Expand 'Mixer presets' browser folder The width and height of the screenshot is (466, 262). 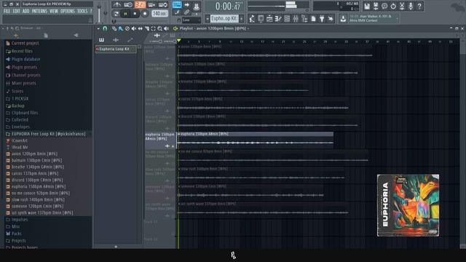(x=21, y=83)
